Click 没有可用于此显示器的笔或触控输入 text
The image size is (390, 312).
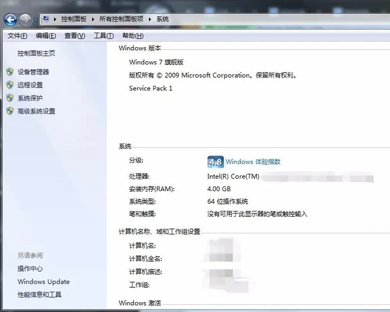pyautogui.click(x=257, y=214)
